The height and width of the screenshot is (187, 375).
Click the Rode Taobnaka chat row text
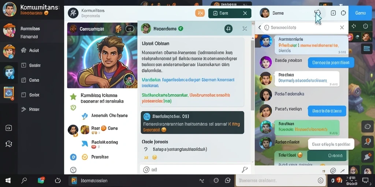pos(289,94)
